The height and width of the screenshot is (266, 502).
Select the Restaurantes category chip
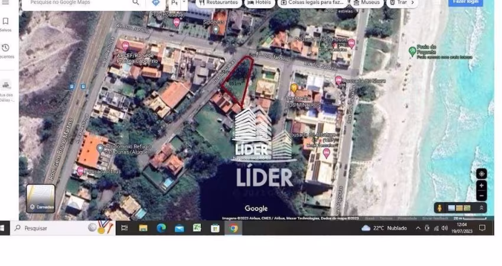219,2
